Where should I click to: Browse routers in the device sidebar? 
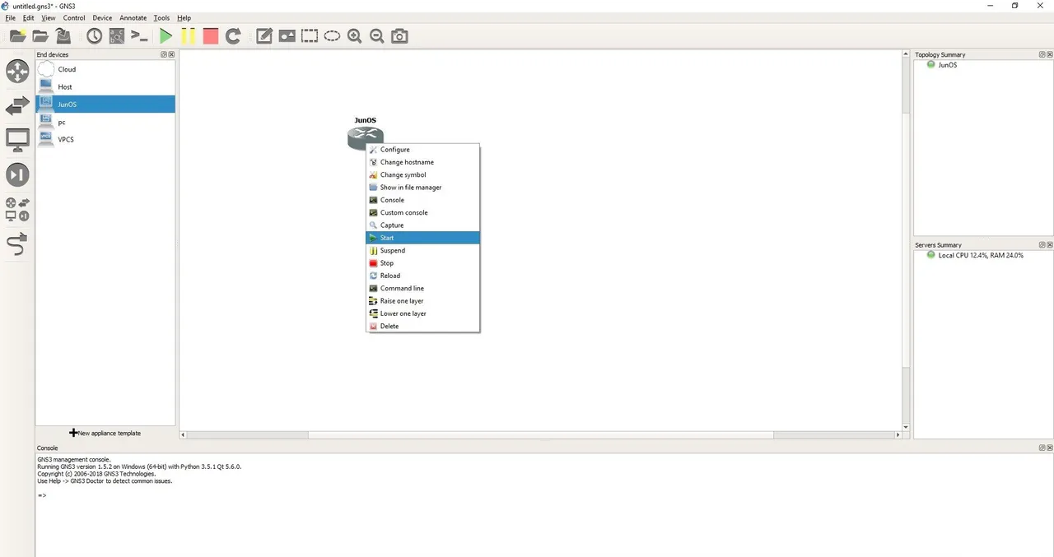tap(17, 72)
